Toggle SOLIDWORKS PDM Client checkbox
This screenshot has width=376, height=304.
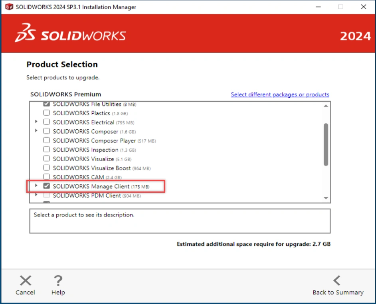[47, 195]
